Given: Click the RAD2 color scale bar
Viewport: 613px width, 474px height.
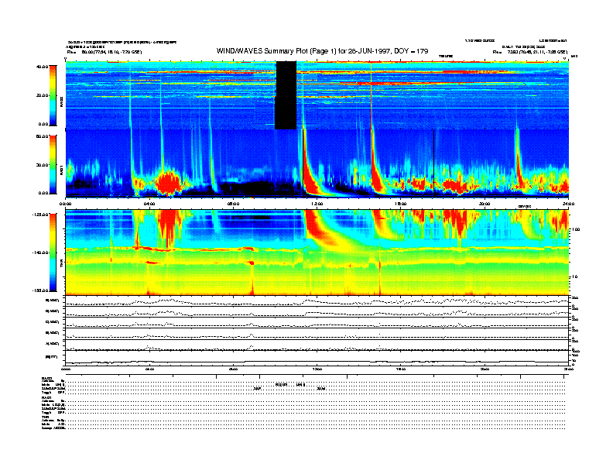Looking at the screenshot, I should 53,95.
